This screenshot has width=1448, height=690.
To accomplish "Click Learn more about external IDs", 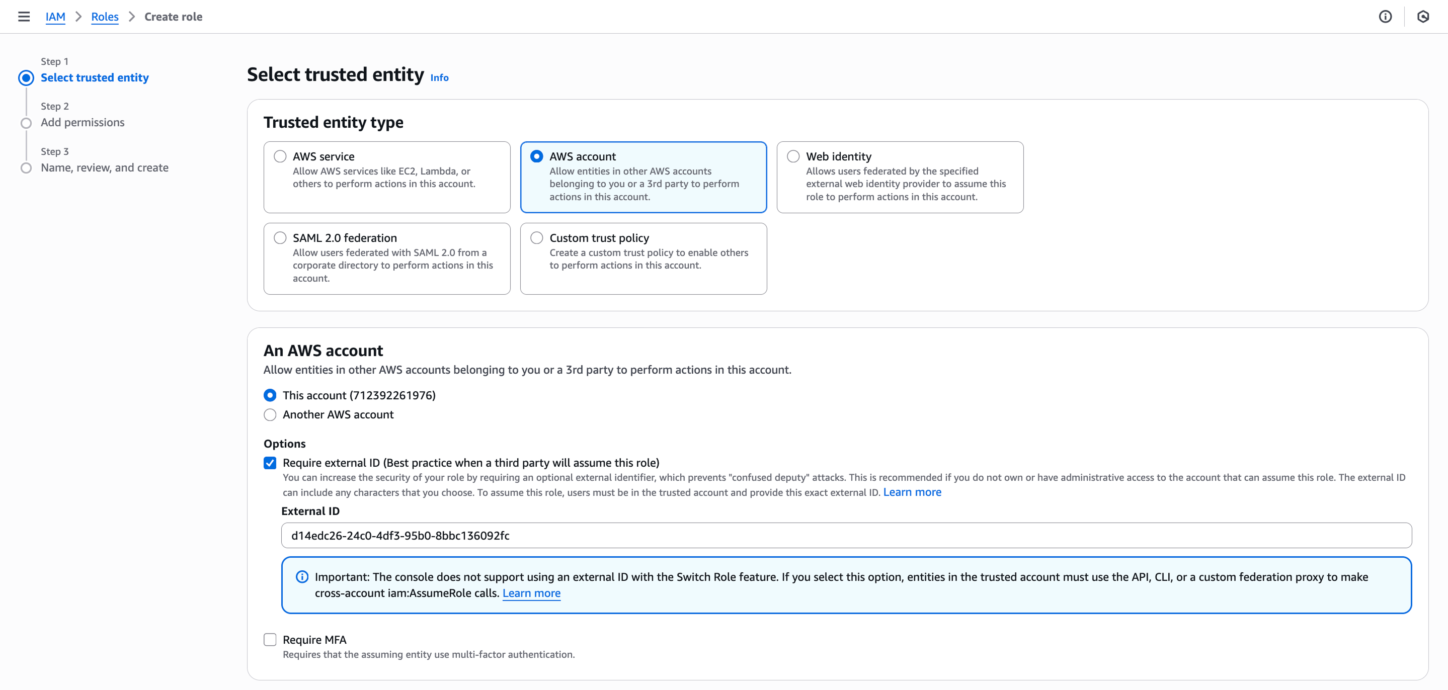I will [912, 492].
